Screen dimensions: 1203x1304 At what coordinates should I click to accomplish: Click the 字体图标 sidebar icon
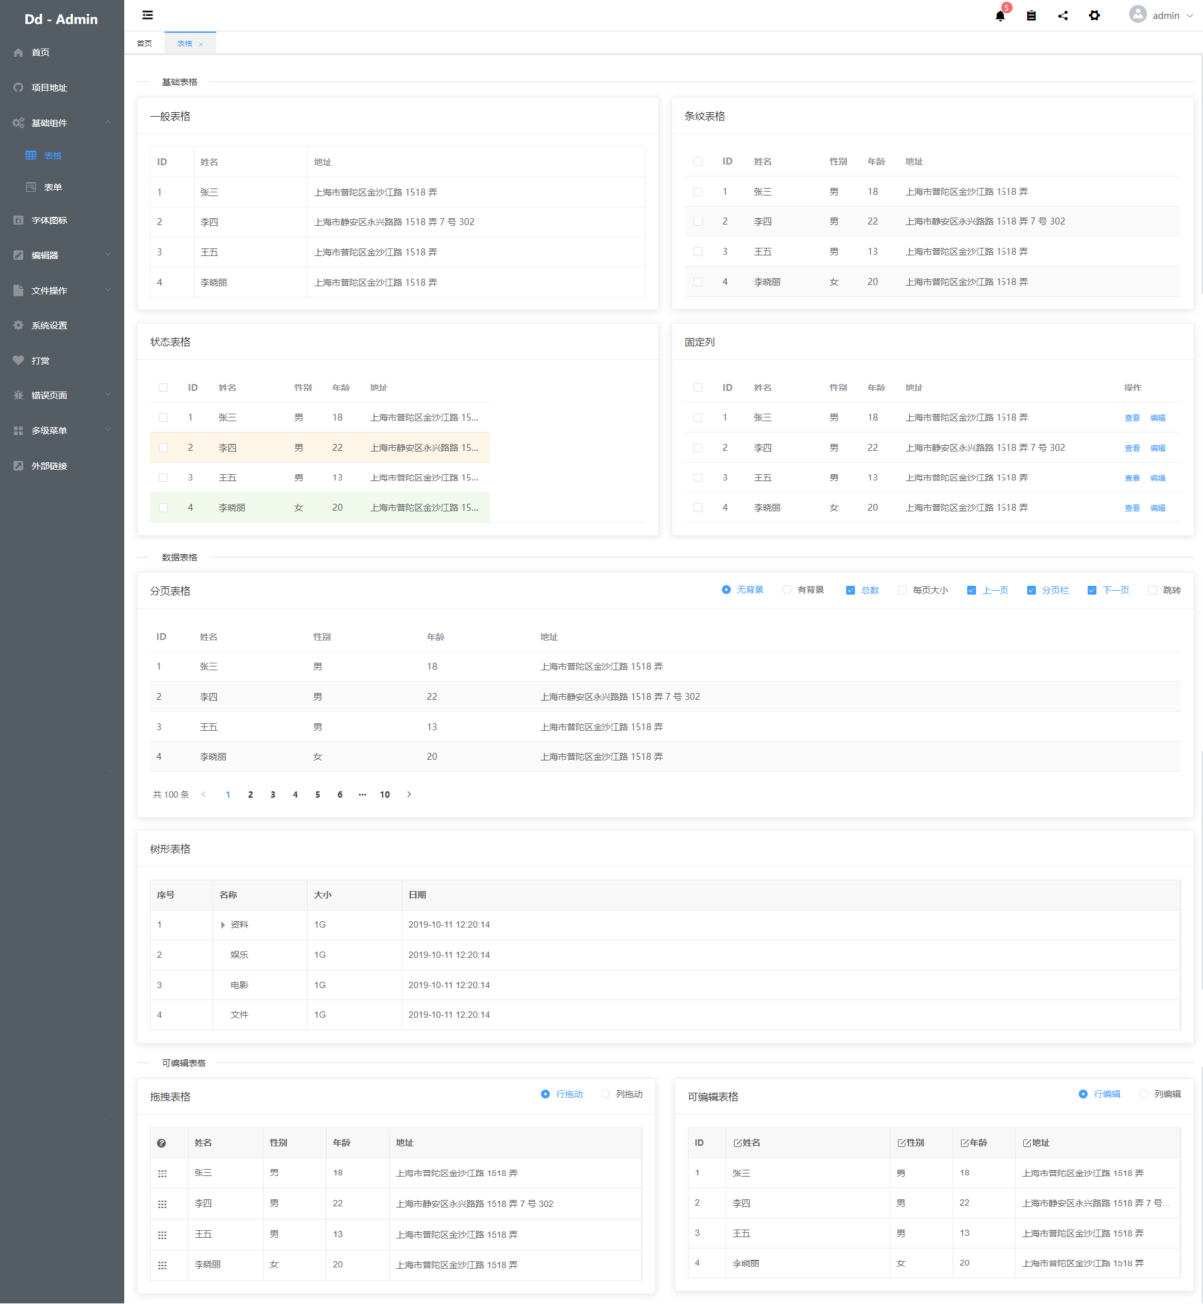pos(18,220)
